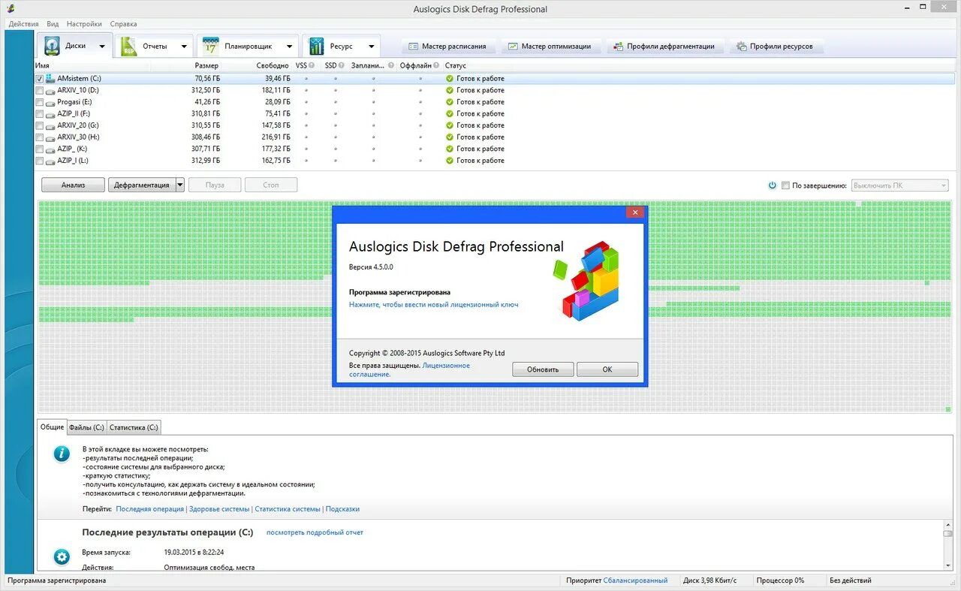This screenshot has height=591, width=961.
Task: Expand the Планировщик dropdown arrow
Action: coord(289,47)
